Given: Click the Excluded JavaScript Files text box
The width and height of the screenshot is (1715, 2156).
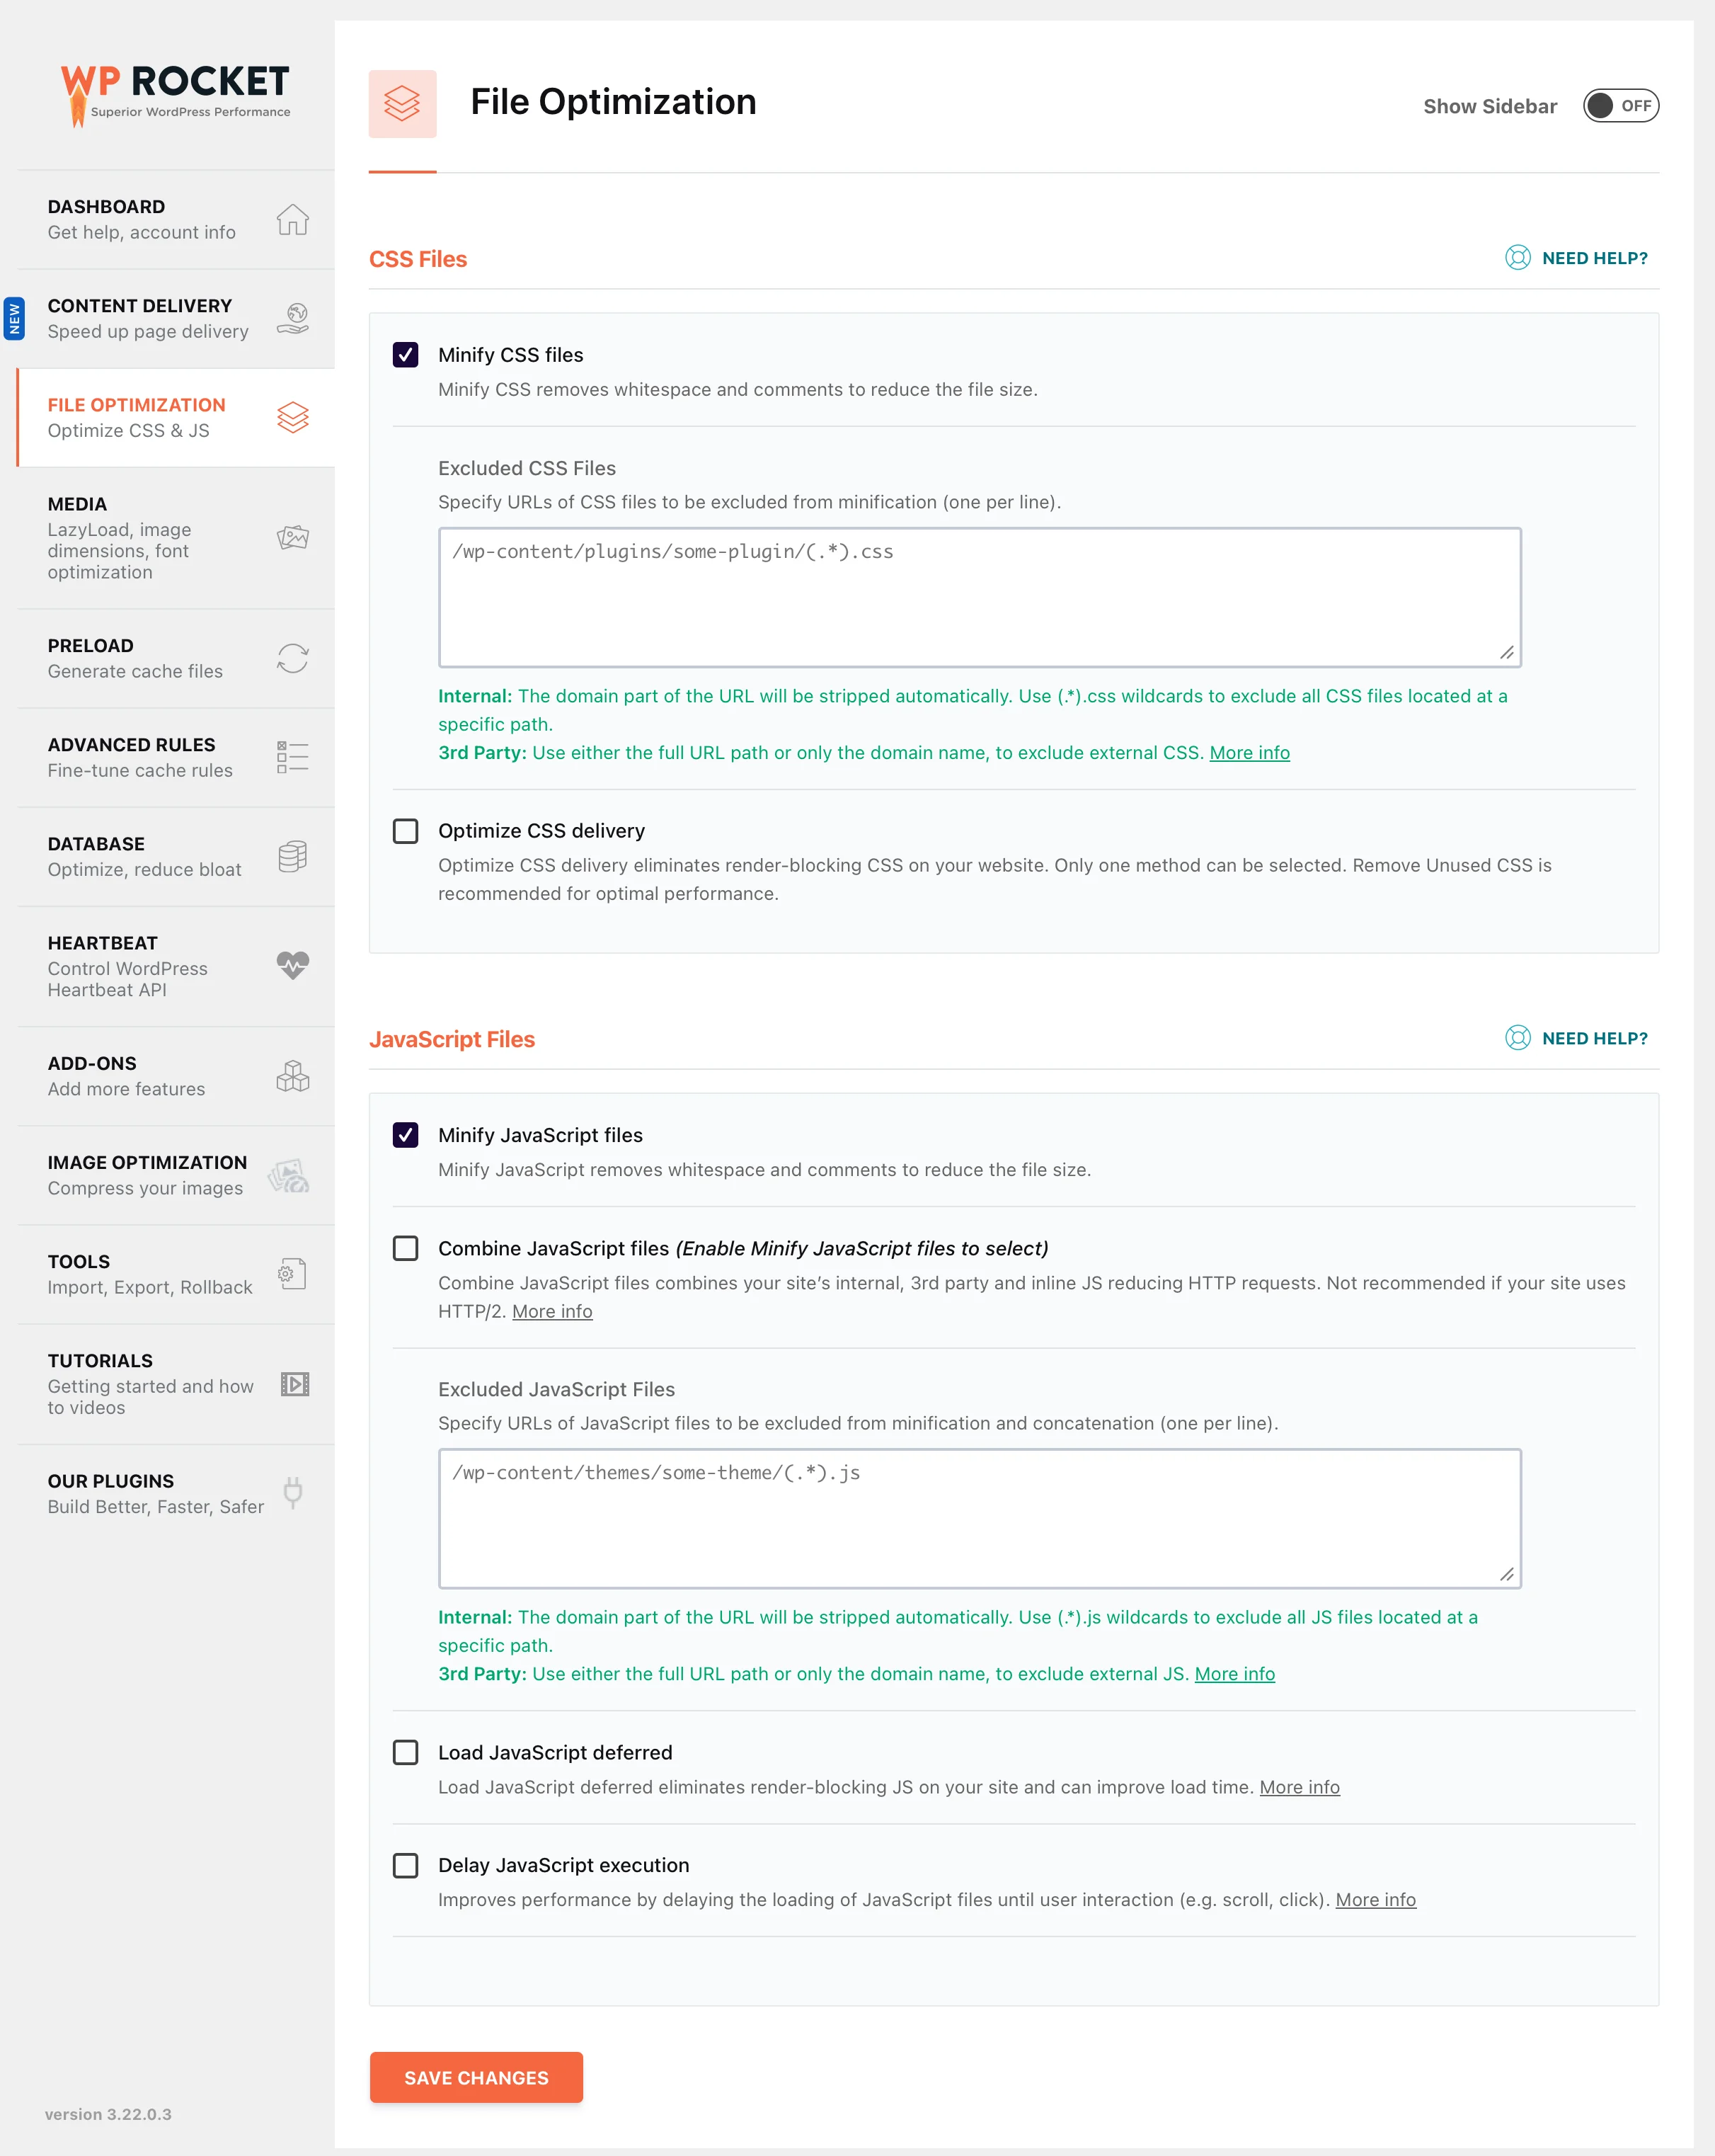Looking at the screenshot, I should coord(980,1518).
